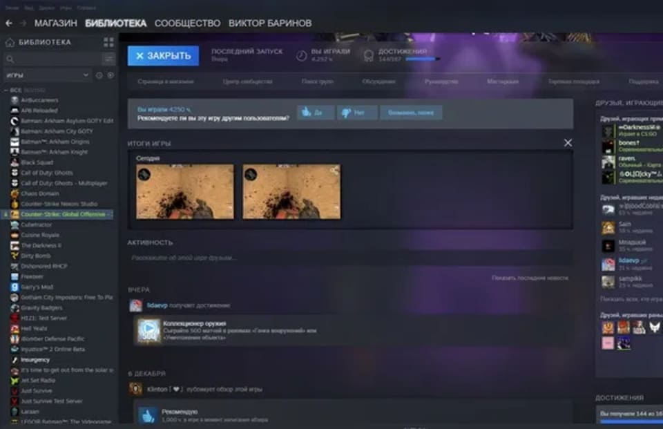
Task: Click Klinton's avatar in activity feed
Action: coord(136,389)
